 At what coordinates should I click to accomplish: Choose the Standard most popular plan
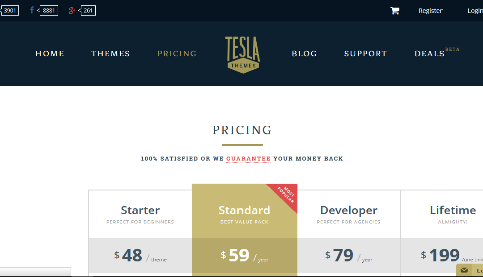pos(244,211)
